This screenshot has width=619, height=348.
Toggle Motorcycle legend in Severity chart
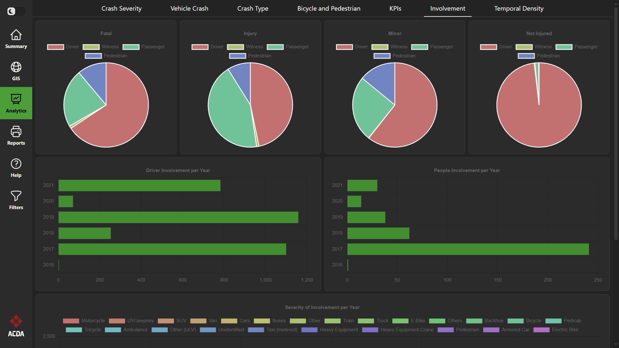tap(84, 321)
